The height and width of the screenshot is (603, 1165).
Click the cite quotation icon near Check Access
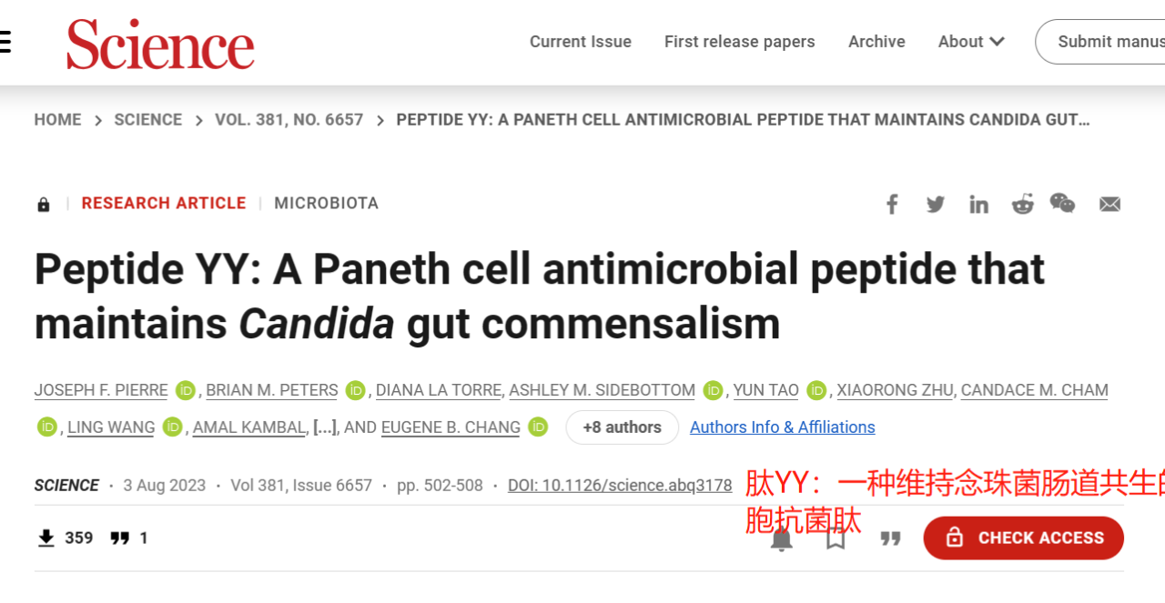point(890,538)
